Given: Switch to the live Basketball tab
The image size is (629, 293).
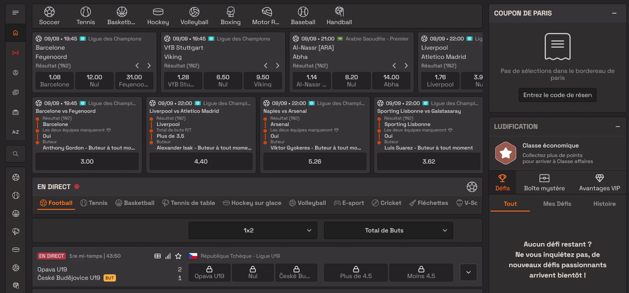Looking at the screenshot, I should coord(135,203).
